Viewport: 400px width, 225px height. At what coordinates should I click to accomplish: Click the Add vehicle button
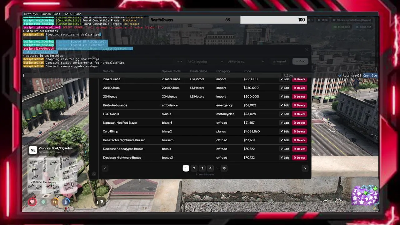(300, 61)
